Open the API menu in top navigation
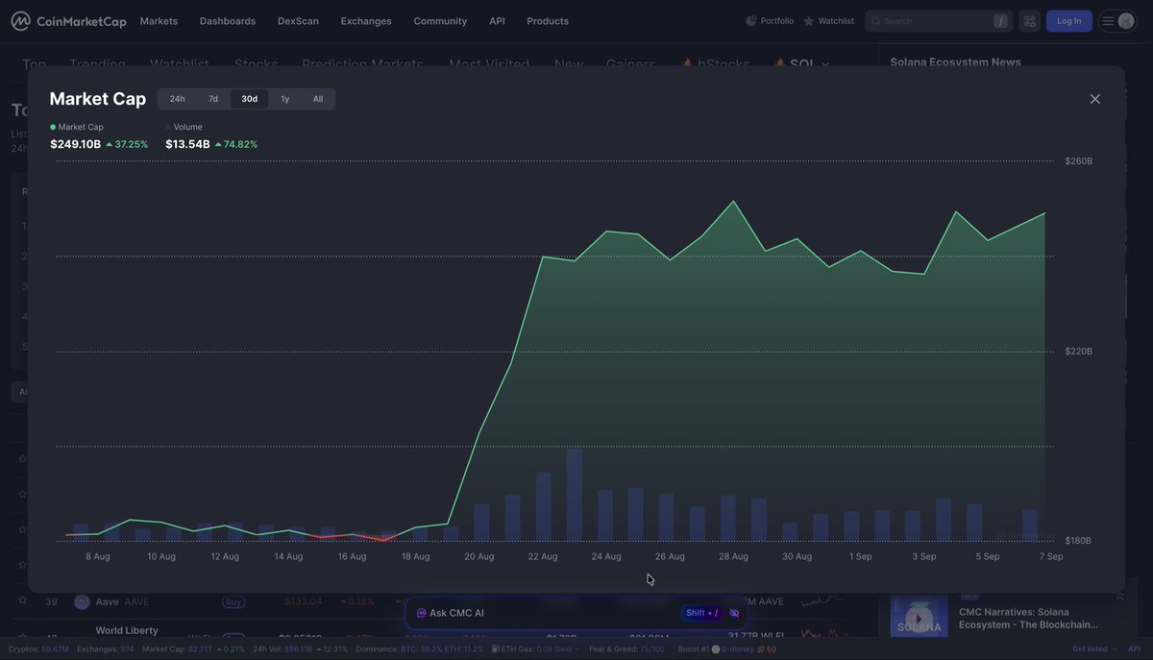The width and height of the screenshot is (1153, 660). 497,21
